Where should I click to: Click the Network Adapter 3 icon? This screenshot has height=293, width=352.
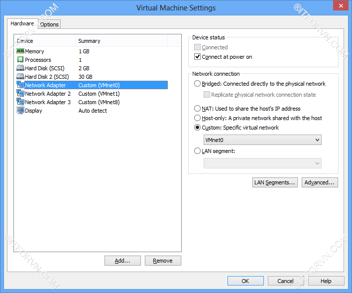(20, 102)
